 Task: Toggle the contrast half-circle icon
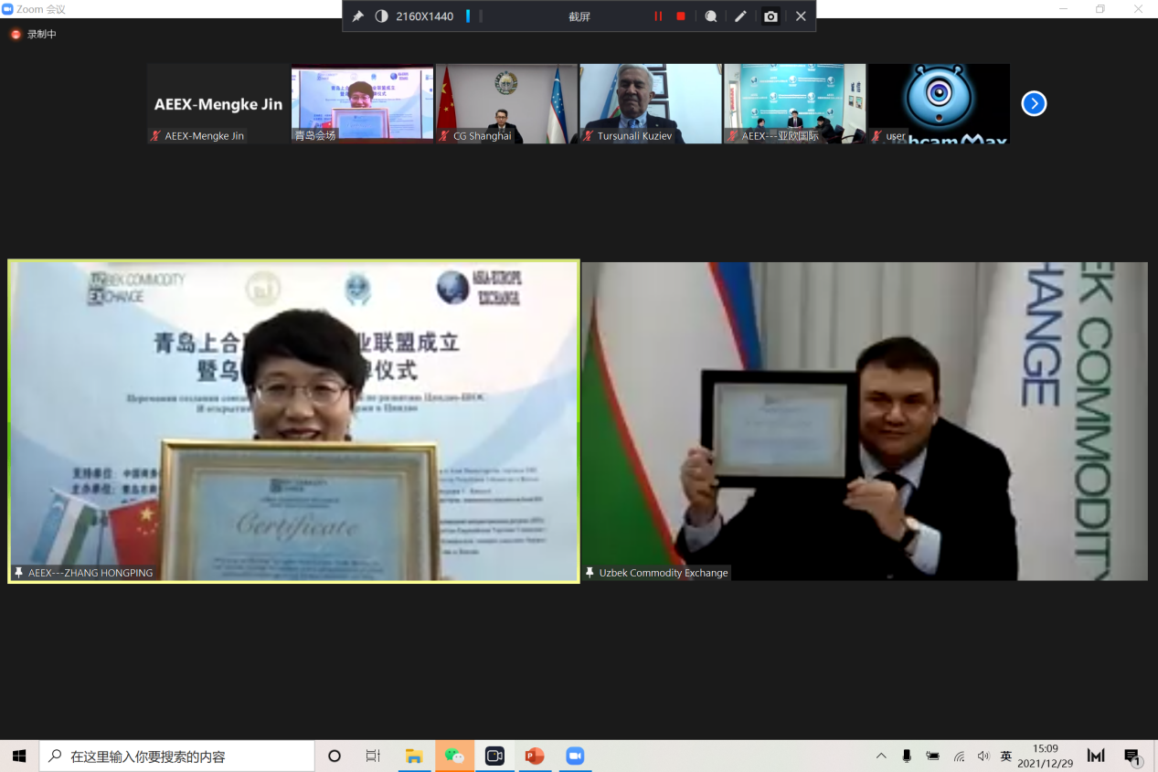click(x=381, y=16)
